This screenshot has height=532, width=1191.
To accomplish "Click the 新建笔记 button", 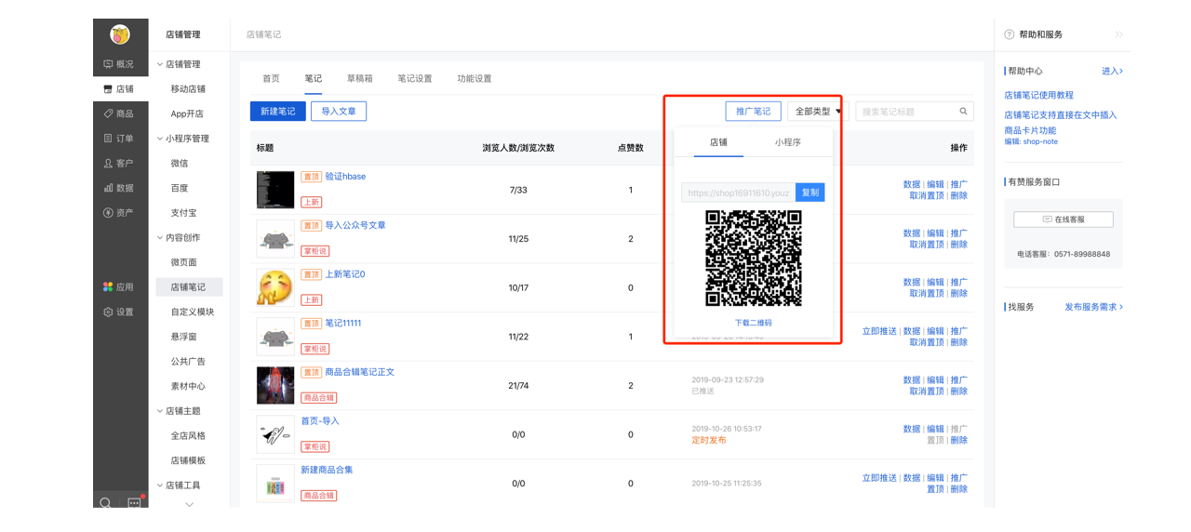I will 278,112.
